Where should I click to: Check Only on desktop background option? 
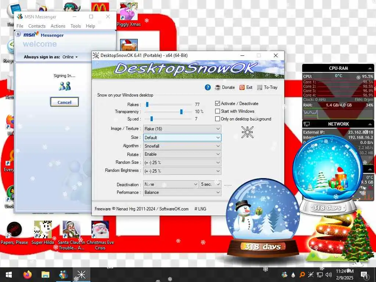tap(217, 119)
